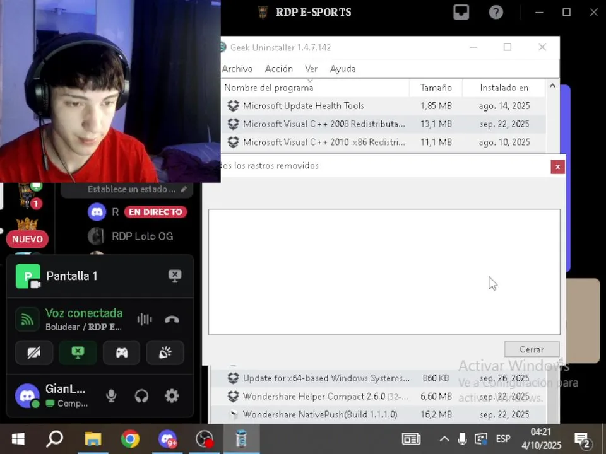Screen dimensions: 606x454
Task: Toggle Discord microphone mute
Action: (x=111, y=396)
